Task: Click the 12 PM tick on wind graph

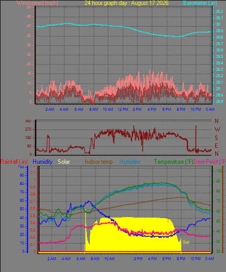Action: click(123, 109)
